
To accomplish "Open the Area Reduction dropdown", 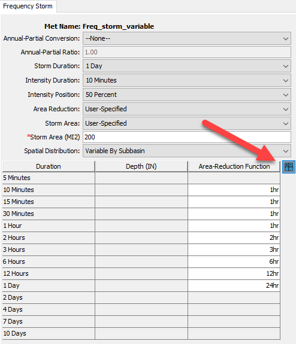I will (x=187, y=109).
